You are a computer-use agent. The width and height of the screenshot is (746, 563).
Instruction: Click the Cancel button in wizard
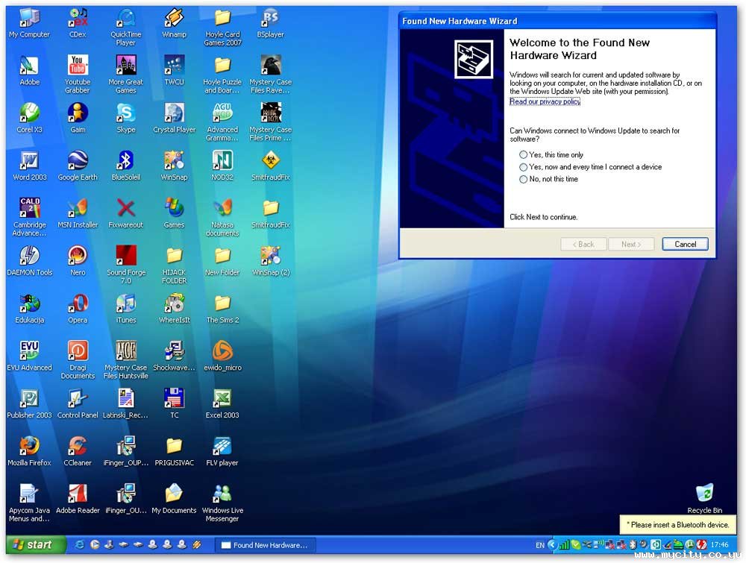pyautogui.click(x=685, y=244)
